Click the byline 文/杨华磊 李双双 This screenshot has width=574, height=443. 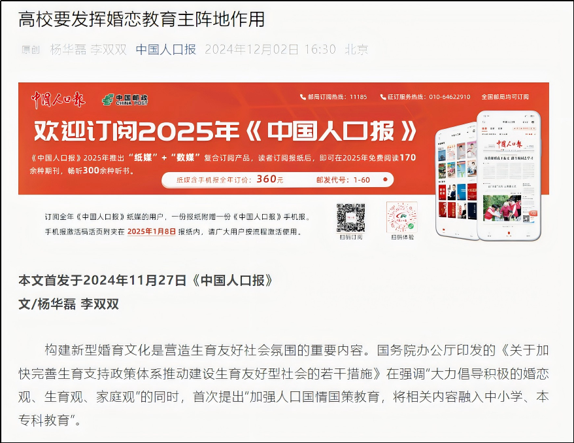coord(69,304)
